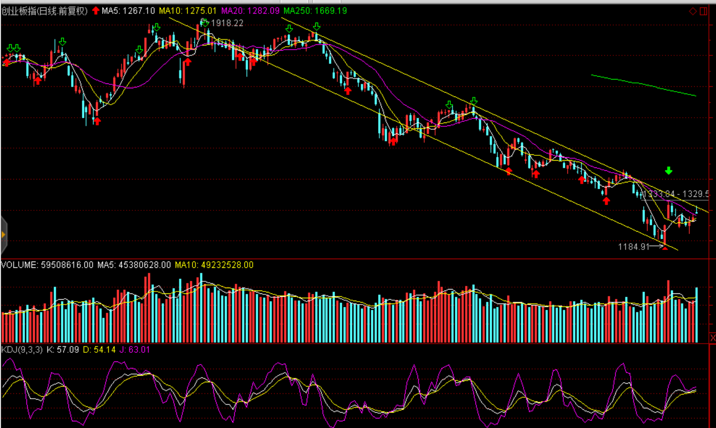Click the red up arrow beside MA5
This screenshot has height=428, width=716.
click(x=96, y=11)
